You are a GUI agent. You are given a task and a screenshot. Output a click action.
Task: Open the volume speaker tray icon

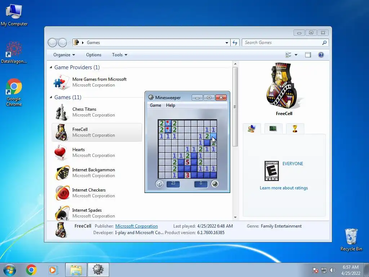point(333,270)
